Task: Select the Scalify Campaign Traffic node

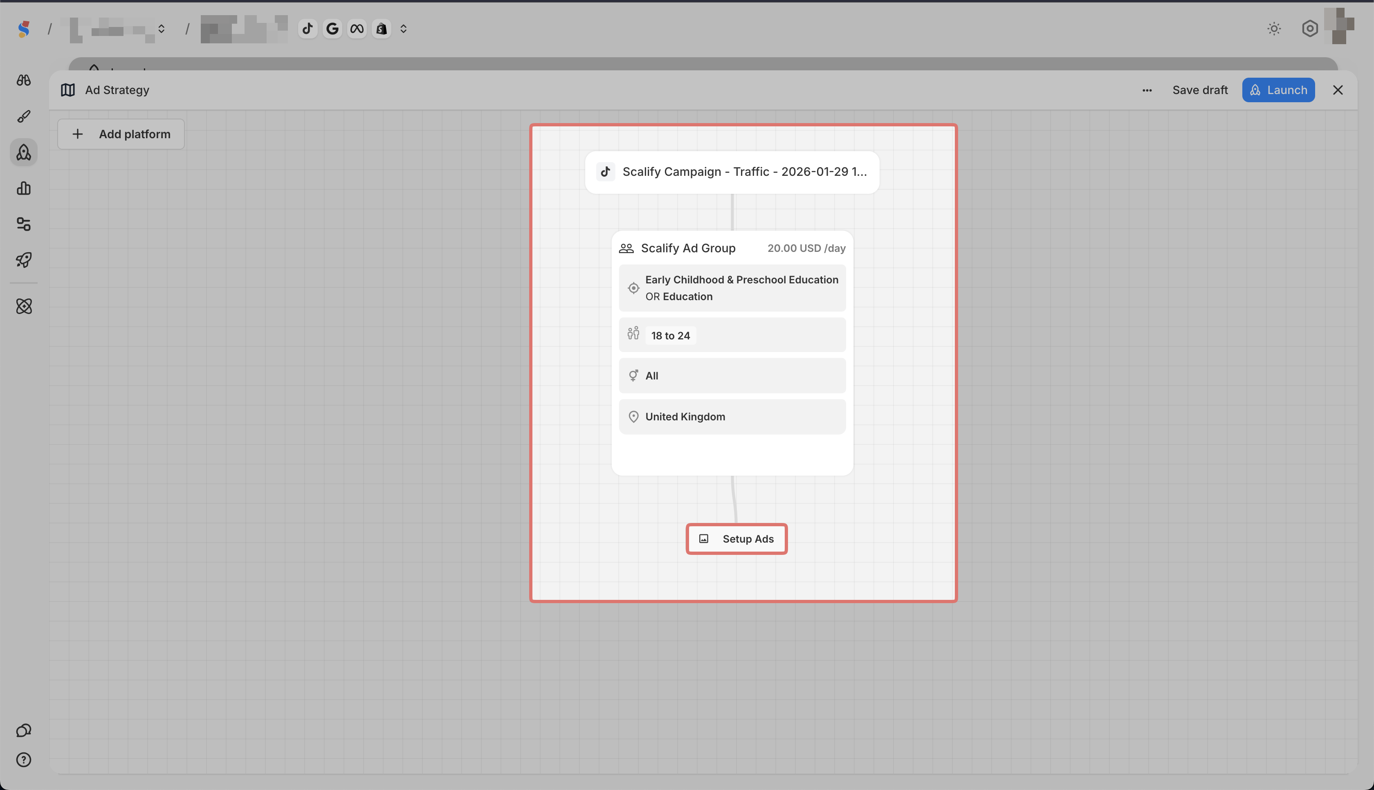Action: pos(732,172)
